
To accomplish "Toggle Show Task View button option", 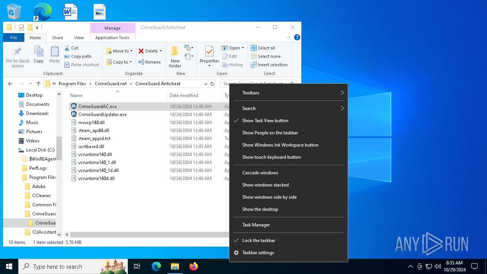I will (x=288, y=121).
